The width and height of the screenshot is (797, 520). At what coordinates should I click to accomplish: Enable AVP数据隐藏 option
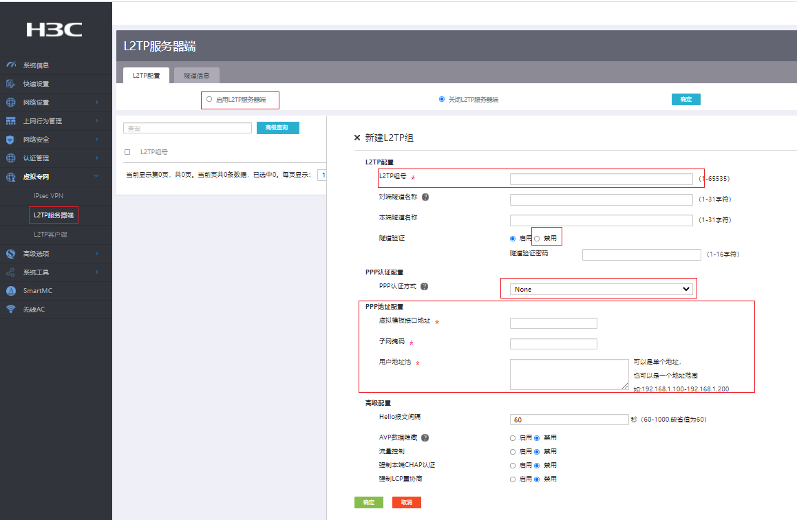pyautogui.click(x=512, y=438)
